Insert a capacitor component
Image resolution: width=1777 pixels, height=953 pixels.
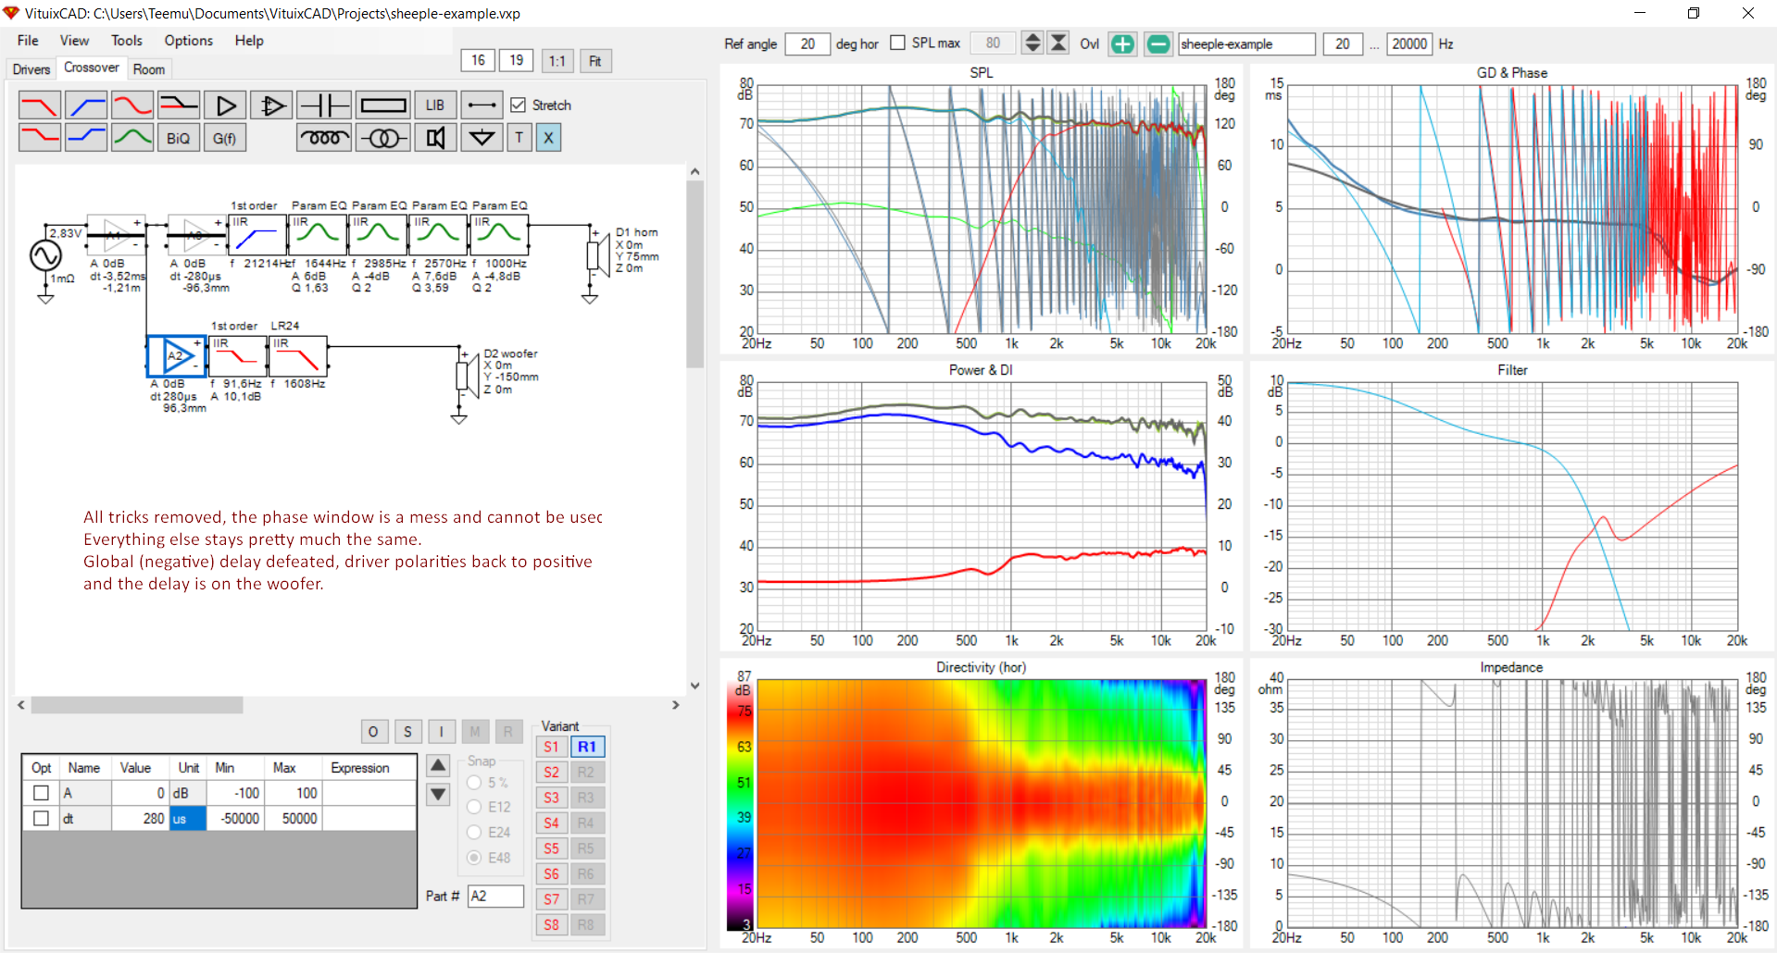[x=324, y=105]
